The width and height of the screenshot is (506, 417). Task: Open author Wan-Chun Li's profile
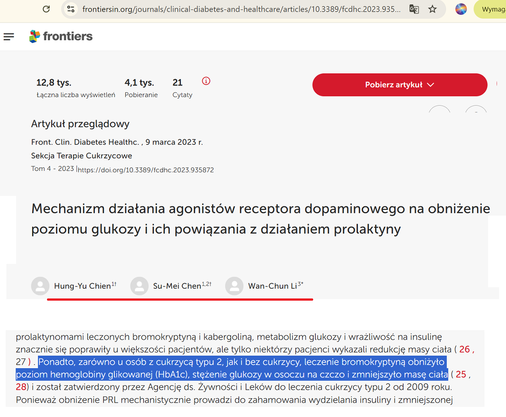click(272, 286)
